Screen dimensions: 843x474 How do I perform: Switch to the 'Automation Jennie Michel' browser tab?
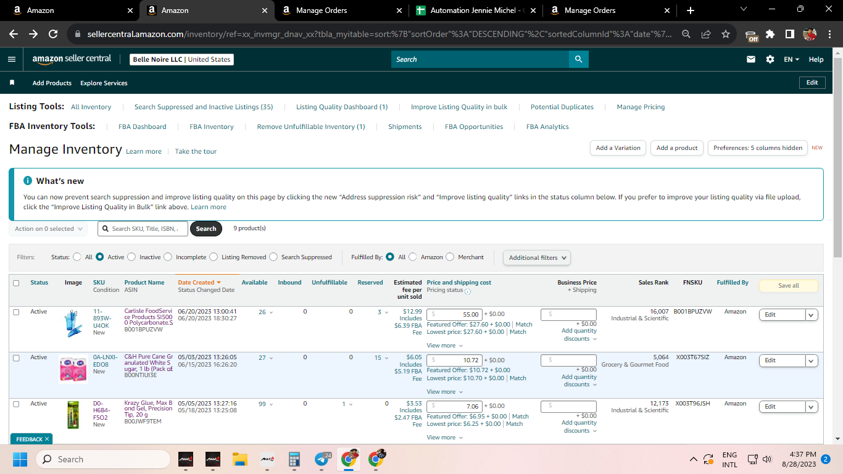[475, 10]
